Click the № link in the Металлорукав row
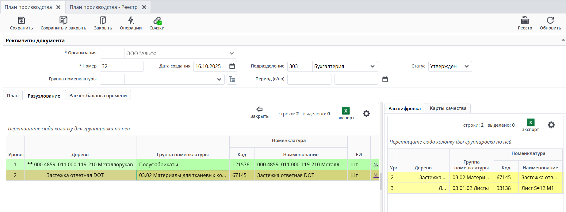The image size is (566, 212). [376, 164]
